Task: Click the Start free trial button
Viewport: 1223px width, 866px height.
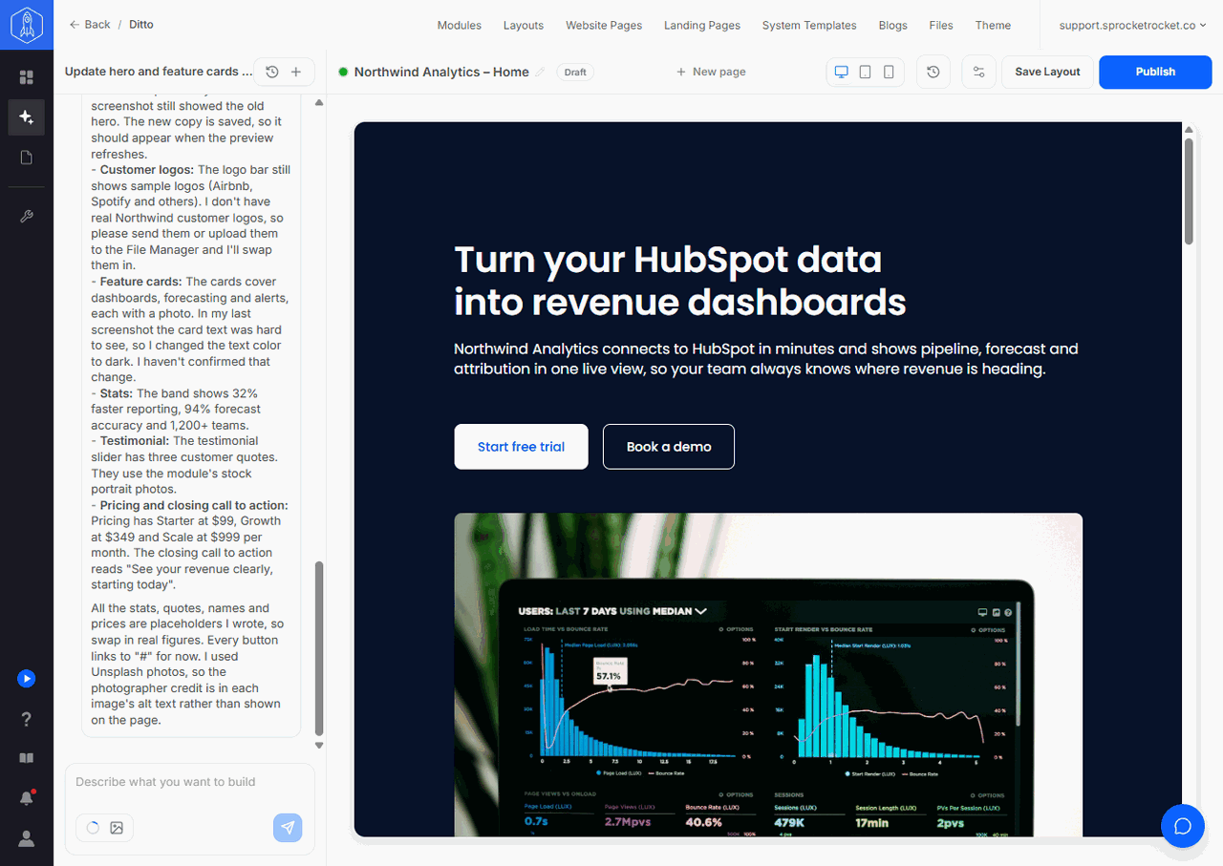Action: [521, 447]
